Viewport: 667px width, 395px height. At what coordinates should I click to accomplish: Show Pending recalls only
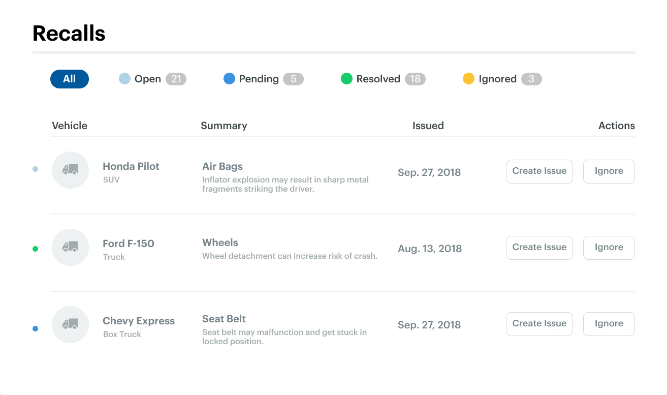[259, 79]
